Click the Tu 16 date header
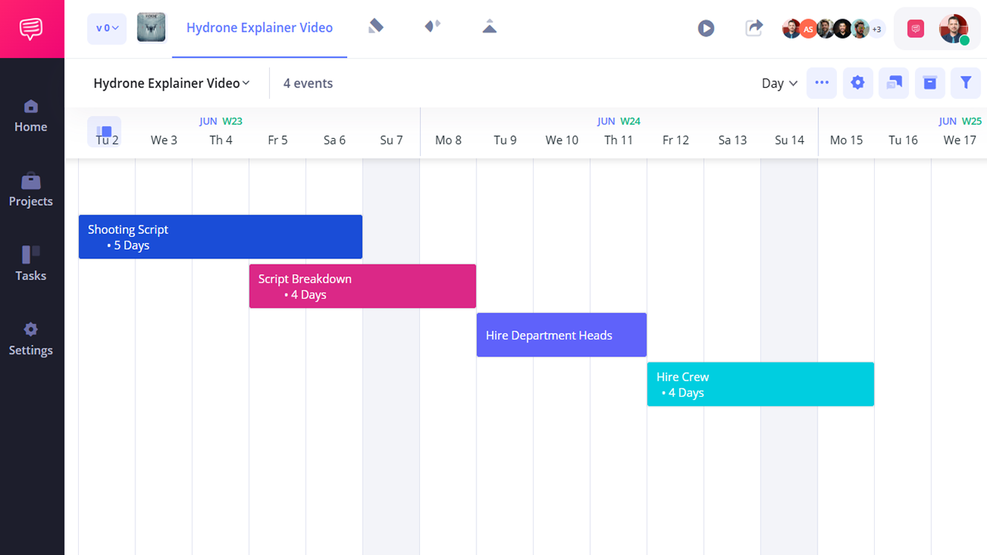Viewport: 987px width, 555px height. click(903, 140)
